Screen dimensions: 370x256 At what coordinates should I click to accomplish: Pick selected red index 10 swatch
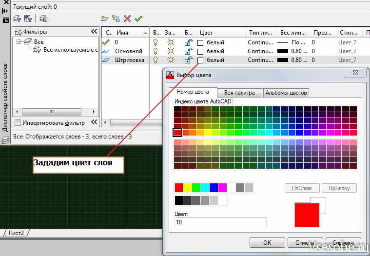[x=177, y=132]
